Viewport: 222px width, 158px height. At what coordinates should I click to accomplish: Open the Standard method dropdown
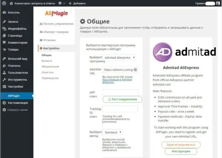112,132
